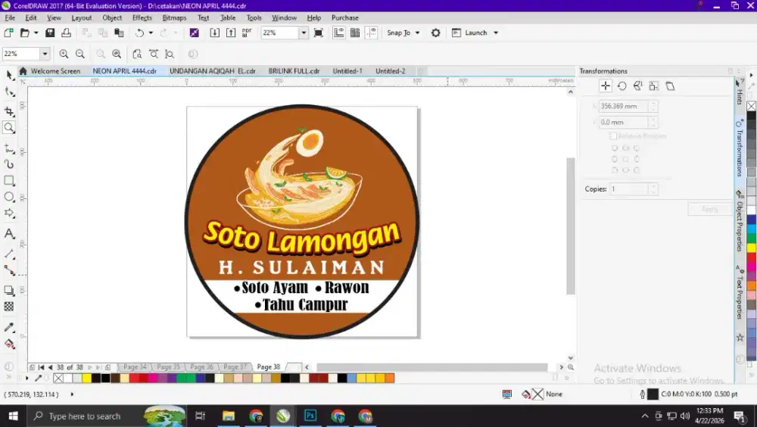Switch to Rotate in Transformations docker
757x427 pixels.
pyautogui.click(x=621, y=86)
